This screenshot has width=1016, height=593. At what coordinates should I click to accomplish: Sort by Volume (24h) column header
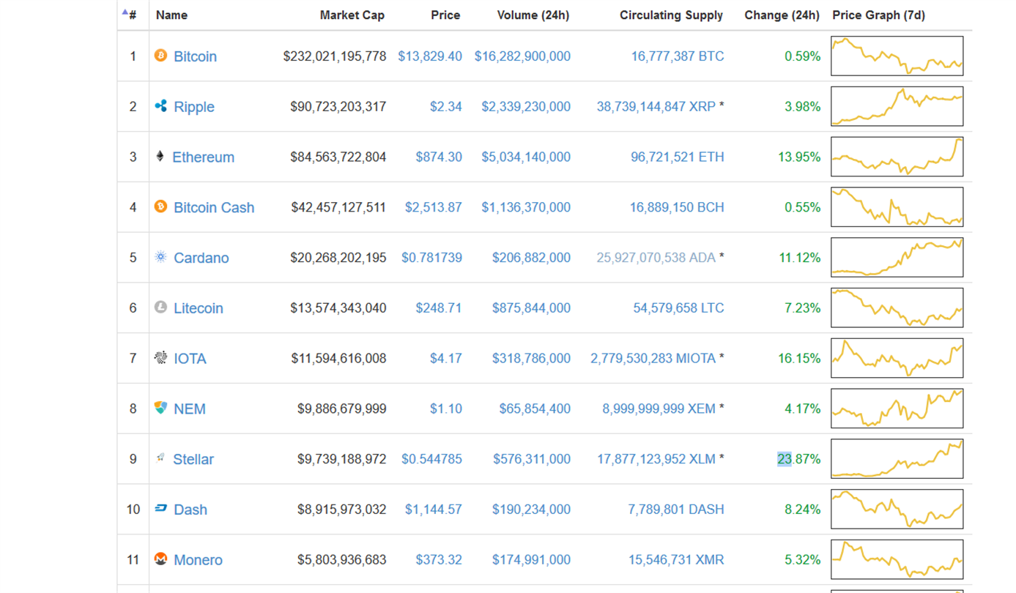click(x=533, y=15)
